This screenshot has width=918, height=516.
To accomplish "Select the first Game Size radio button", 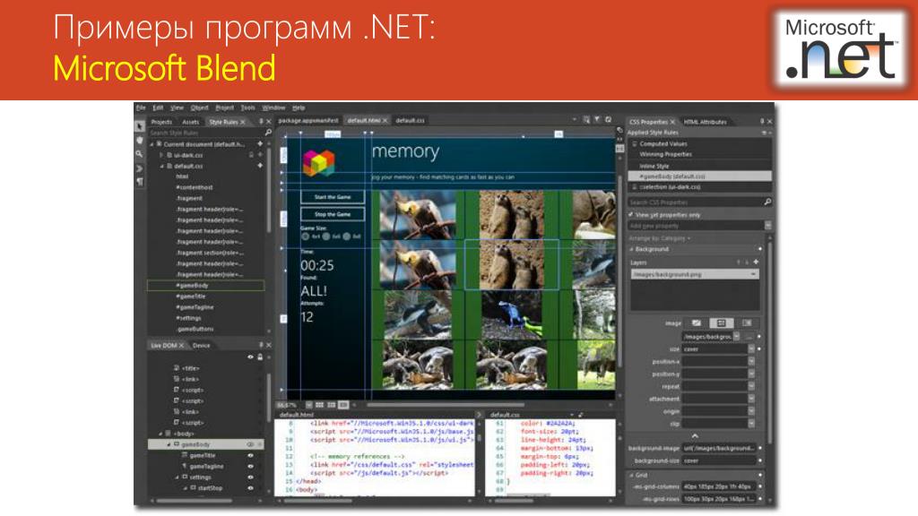I will coord(306,236).
